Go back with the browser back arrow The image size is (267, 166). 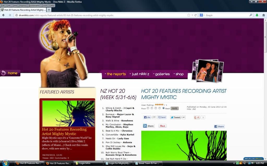pyautogui.click(x=3, y=15)
